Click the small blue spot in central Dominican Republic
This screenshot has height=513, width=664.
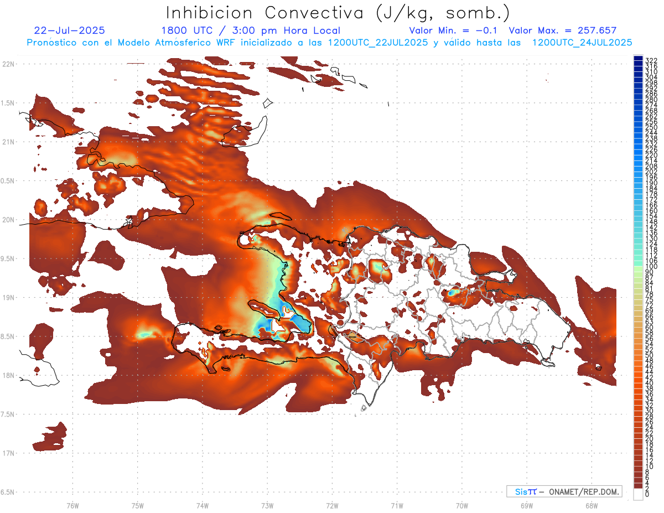pyautogui.click(x=453, y=291)
